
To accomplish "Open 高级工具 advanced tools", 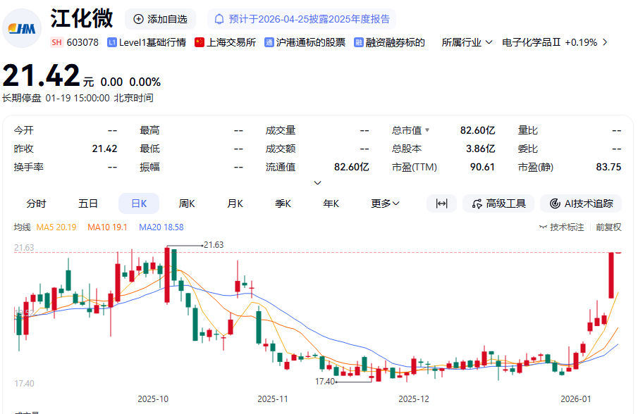I will click(498, 203).
